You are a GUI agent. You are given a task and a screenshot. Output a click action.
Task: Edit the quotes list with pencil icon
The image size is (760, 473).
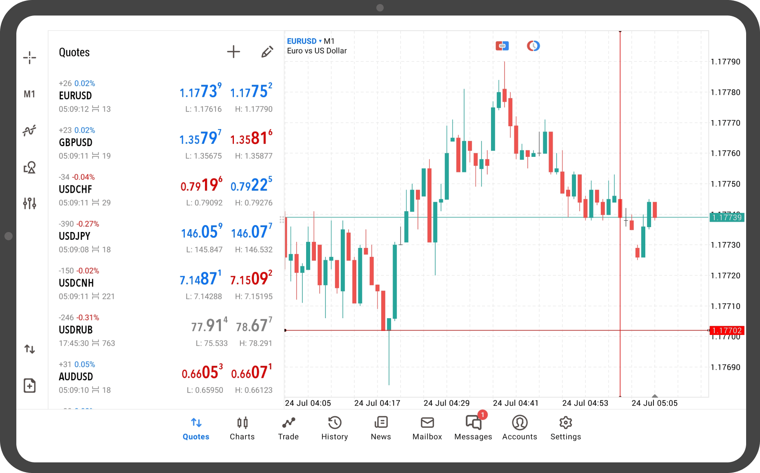coord(267,52)
